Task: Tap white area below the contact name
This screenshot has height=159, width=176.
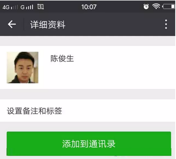Action: click(x=101, y=76)
